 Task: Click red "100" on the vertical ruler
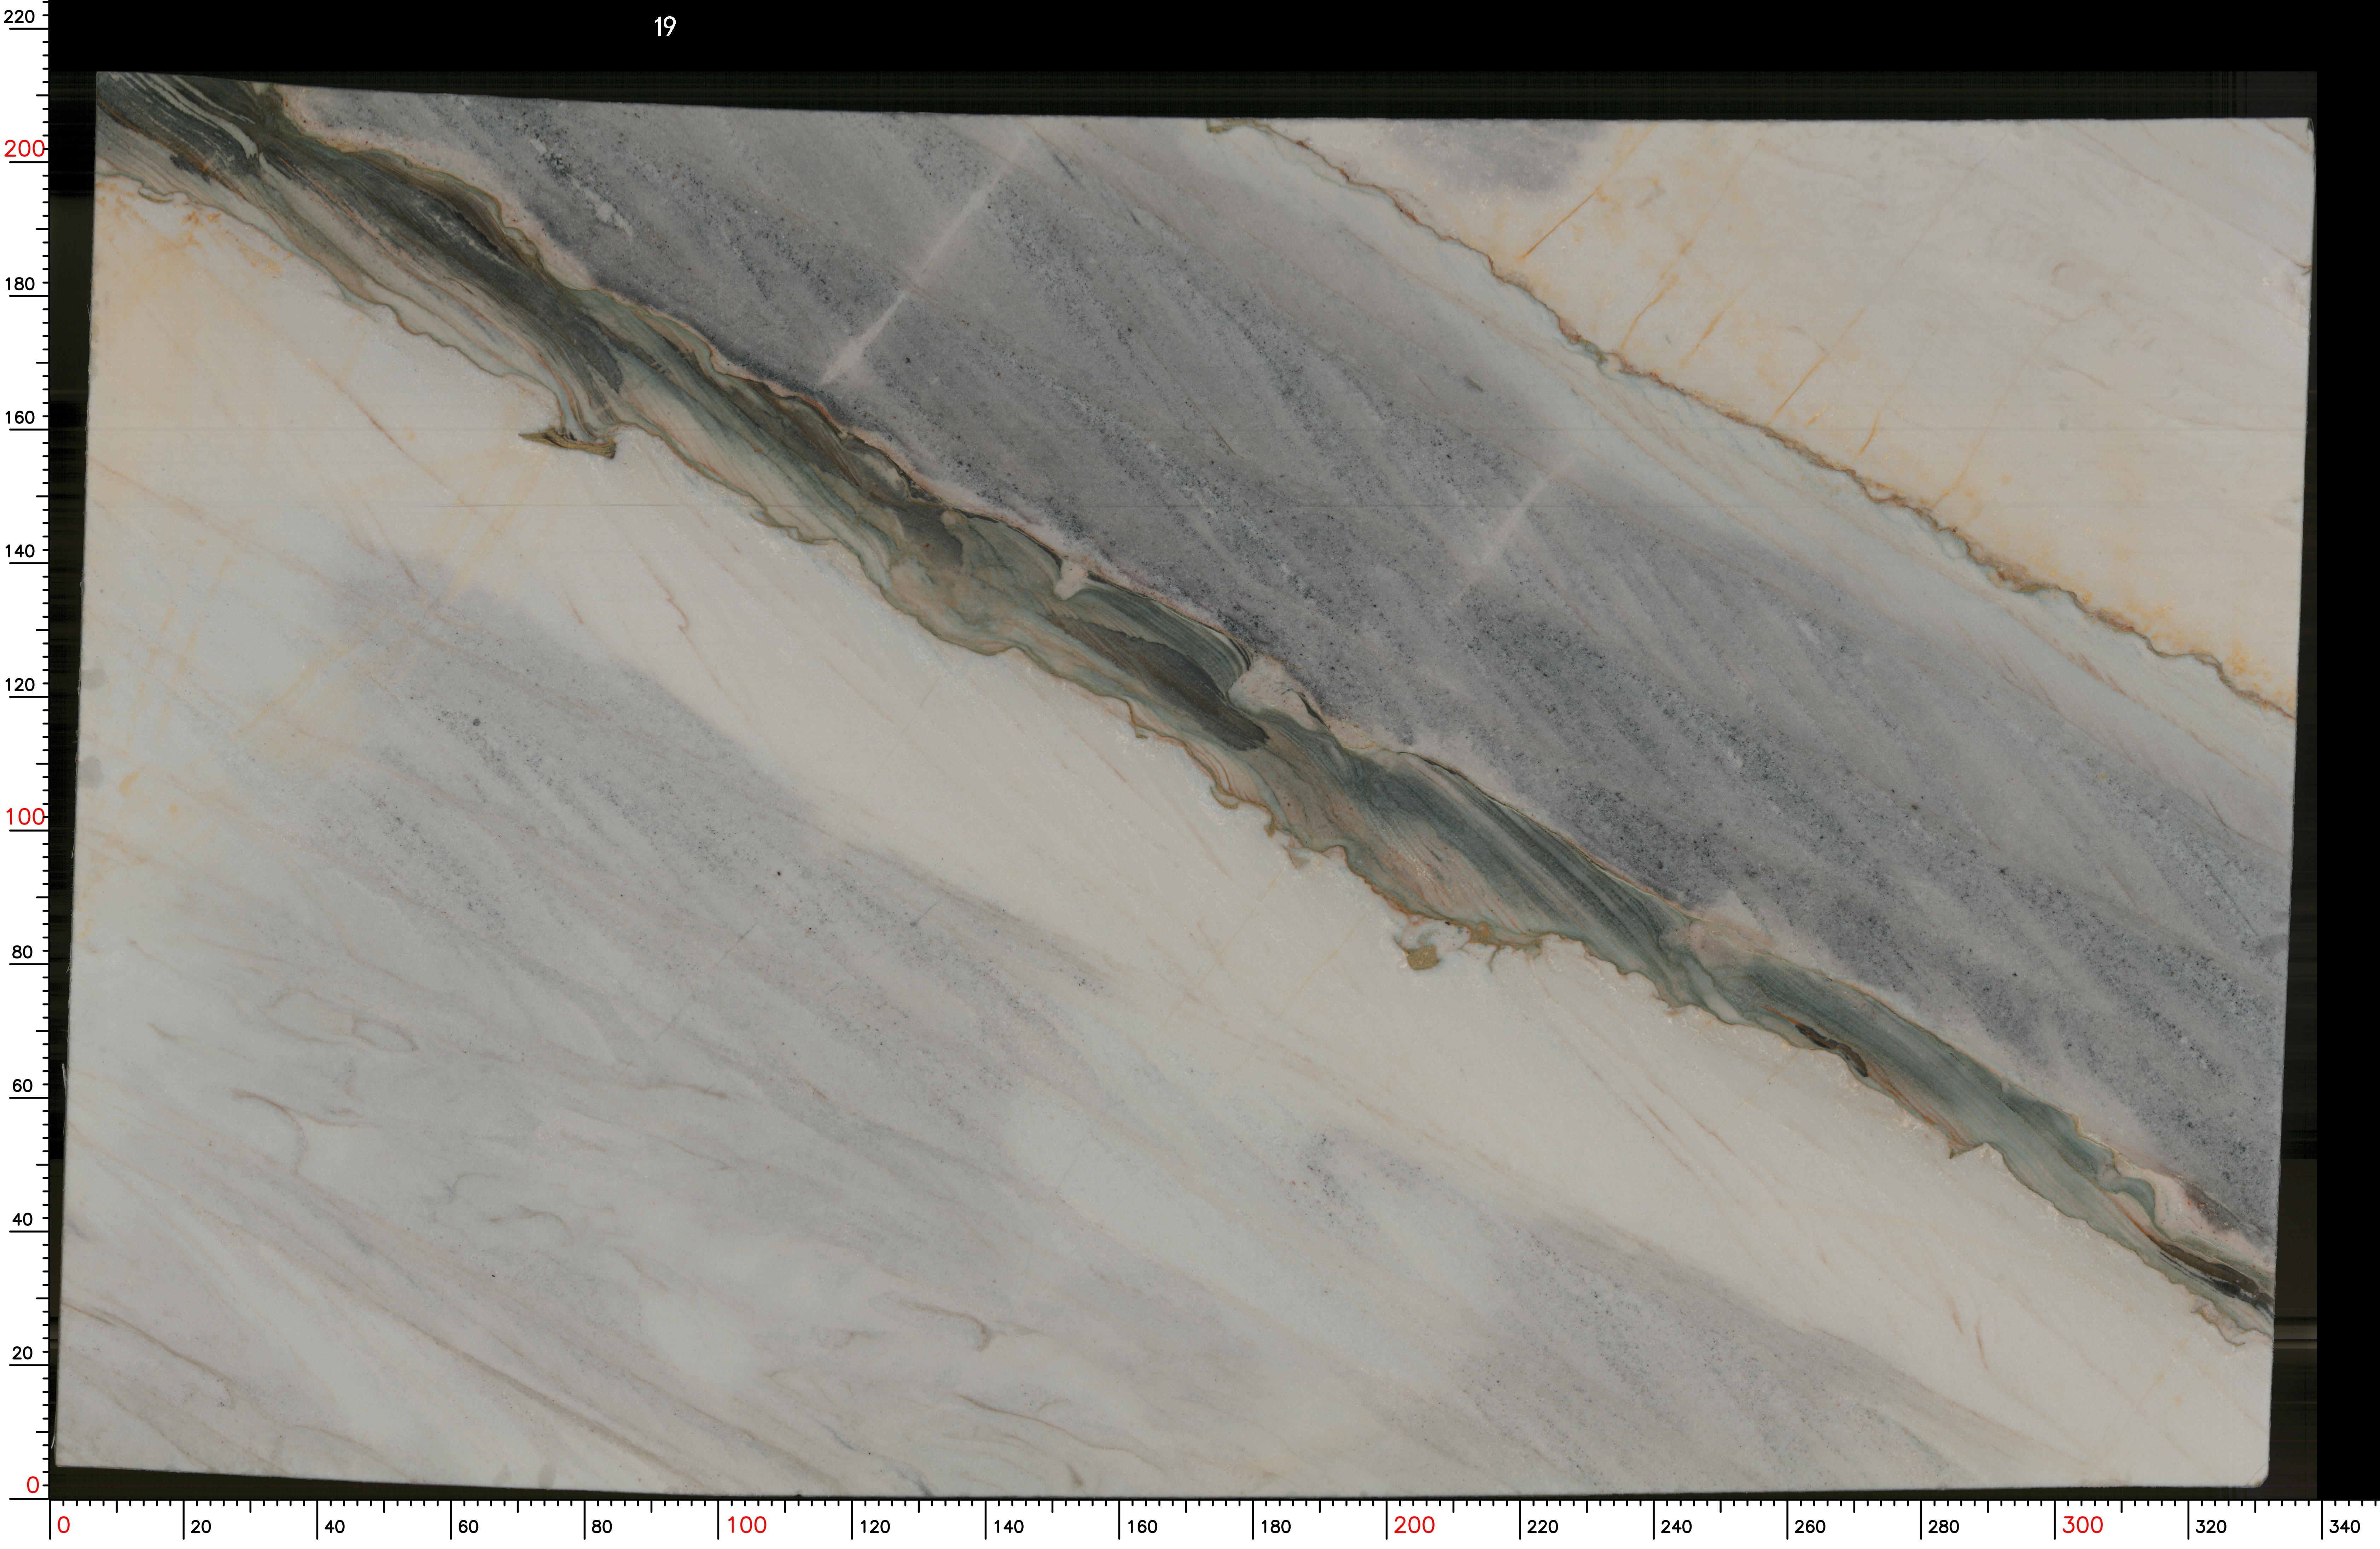pos(25,817)
